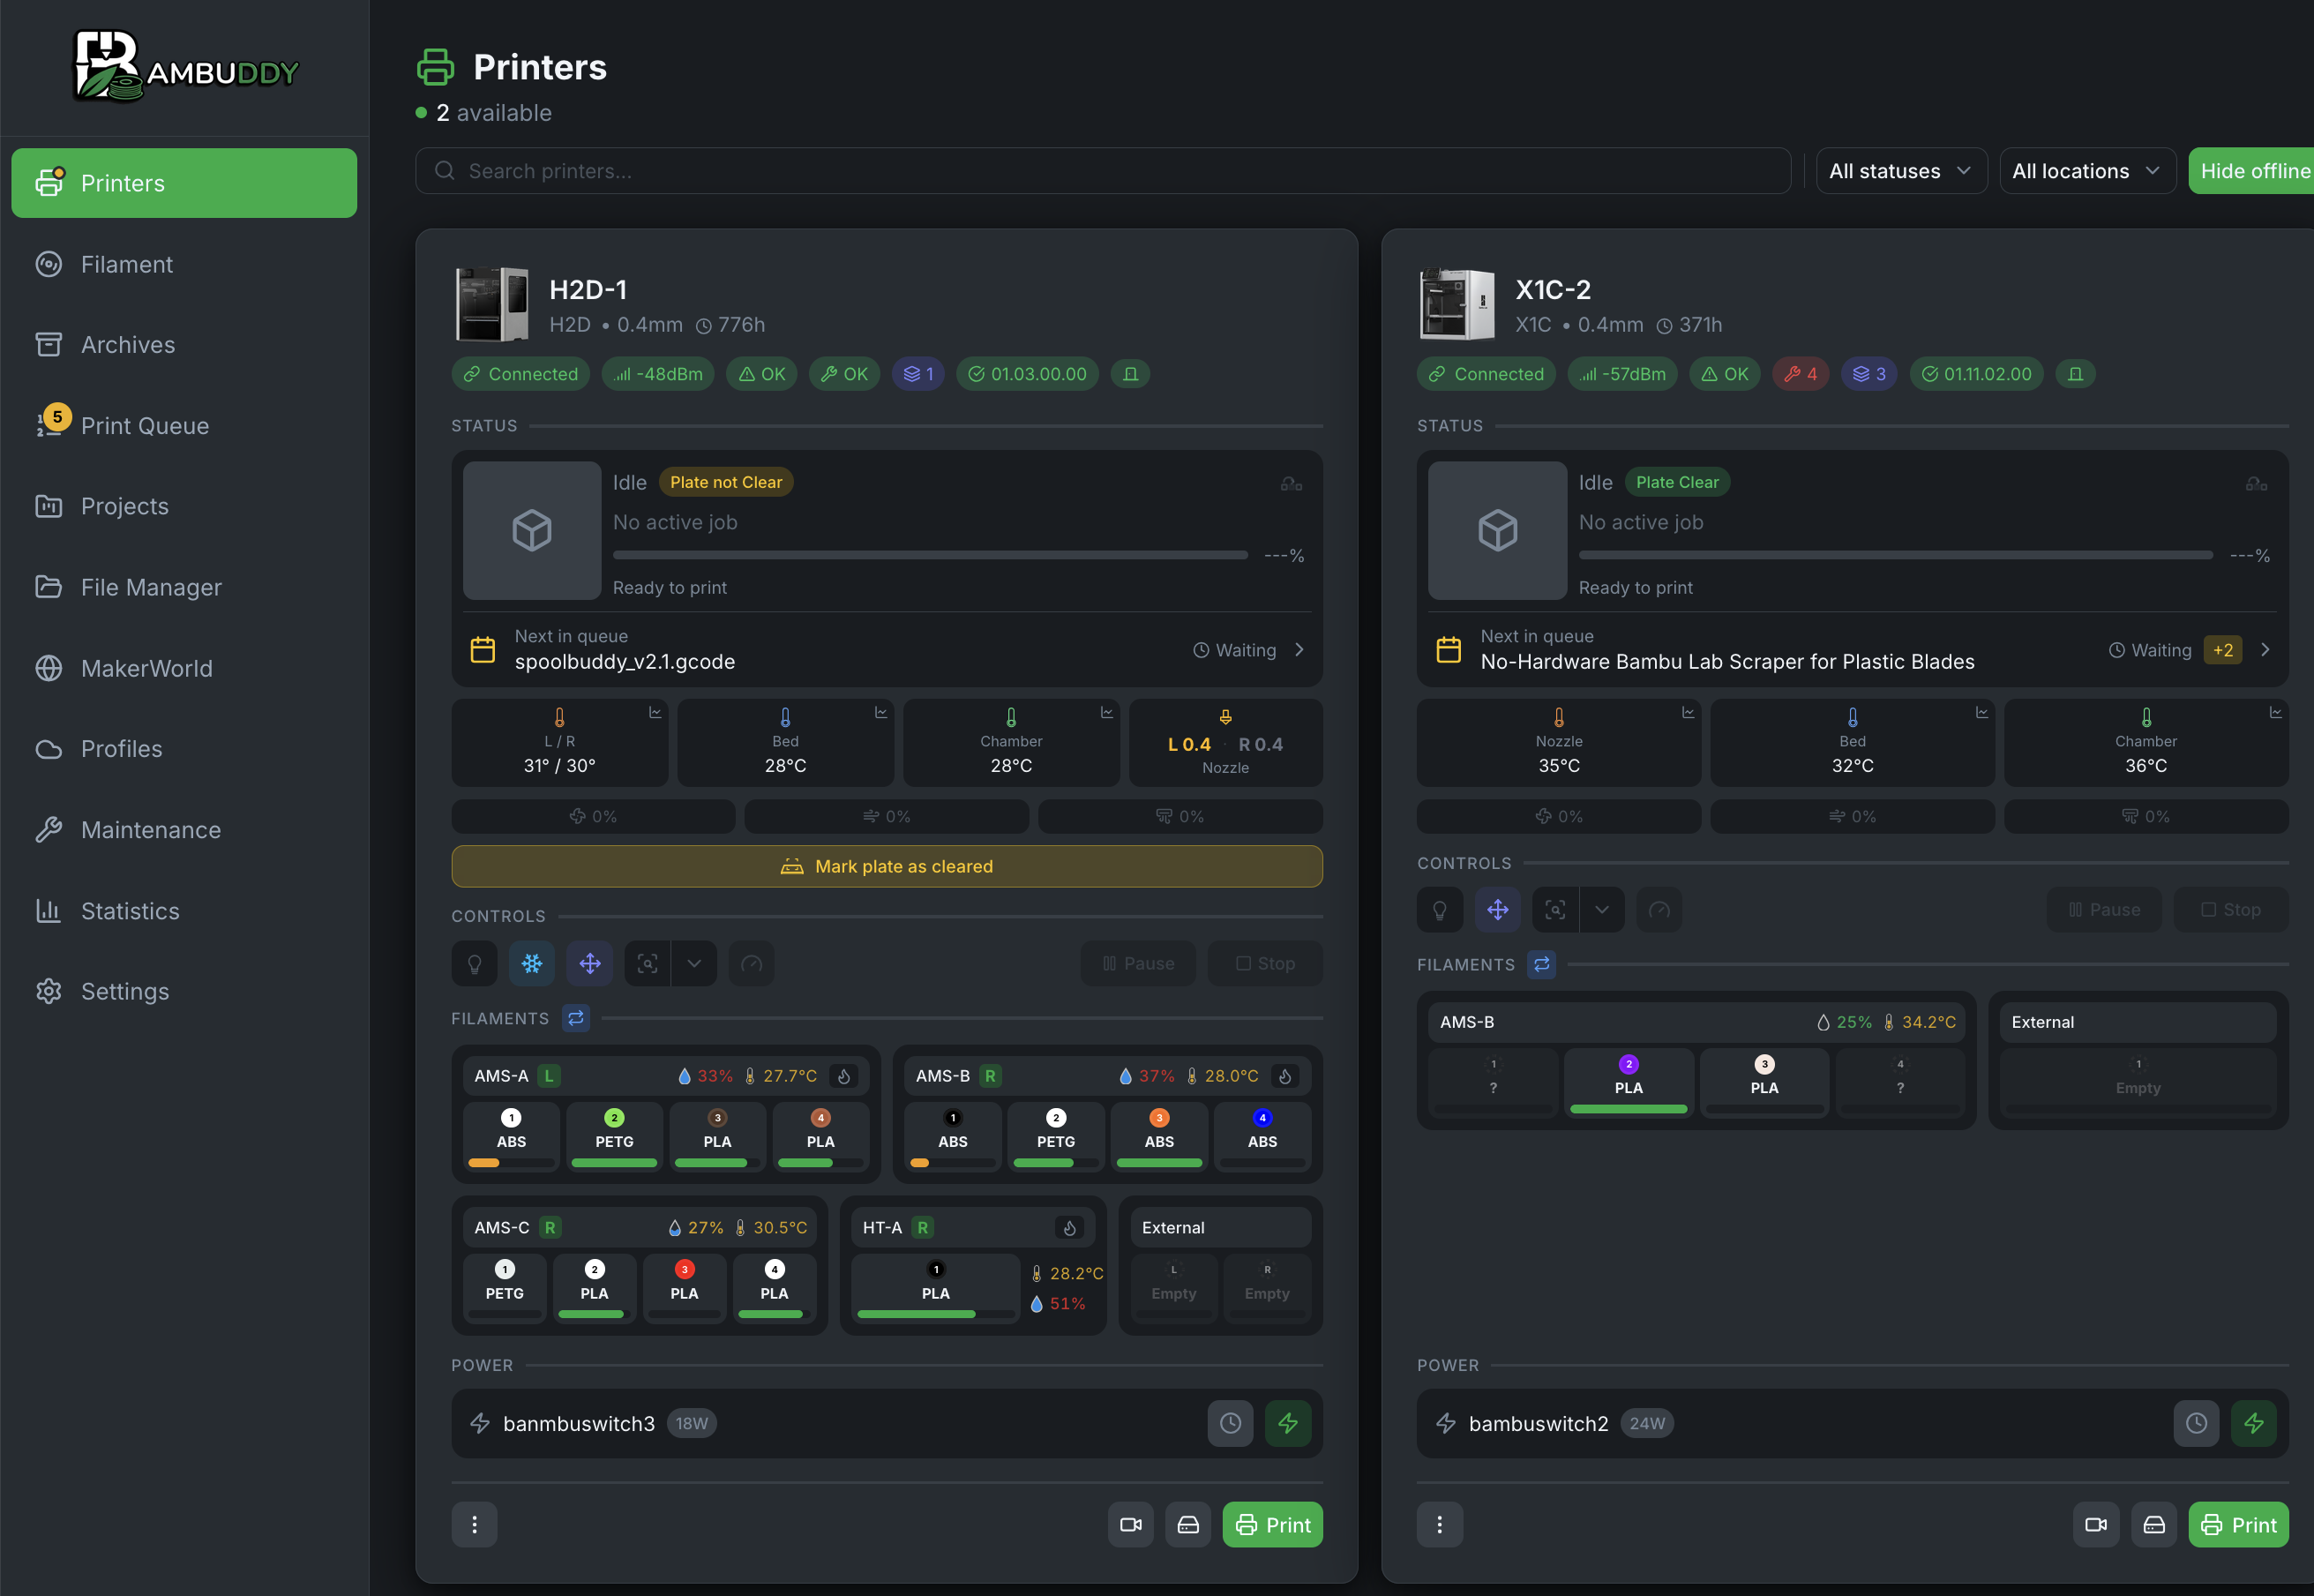Refresh filaments with H2D-1 sync icon
The height and width of the screenshot is (1596, 2314).
click(x=576, y=1018)
